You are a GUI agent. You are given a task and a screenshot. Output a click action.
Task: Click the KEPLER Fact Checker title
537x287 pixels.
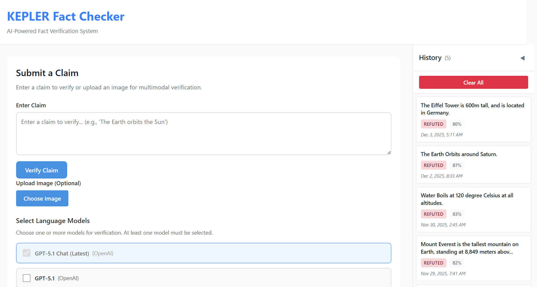coord(66,16)
